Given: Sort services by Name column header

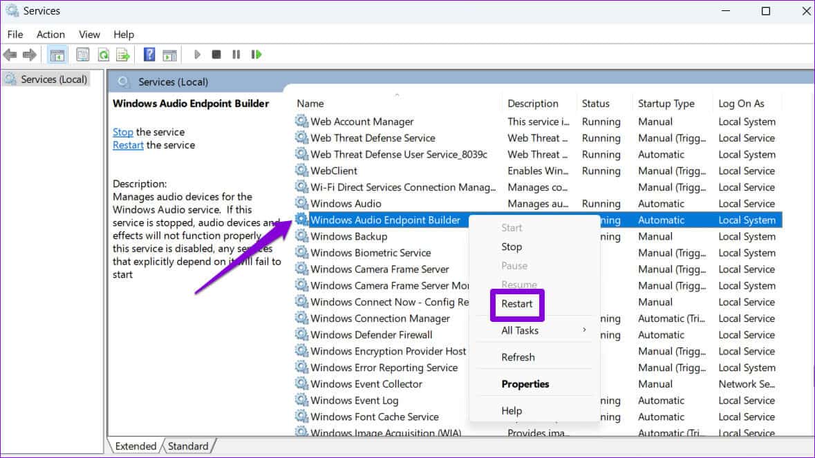Looking at the screenshot, I should [x=310, y=104].
